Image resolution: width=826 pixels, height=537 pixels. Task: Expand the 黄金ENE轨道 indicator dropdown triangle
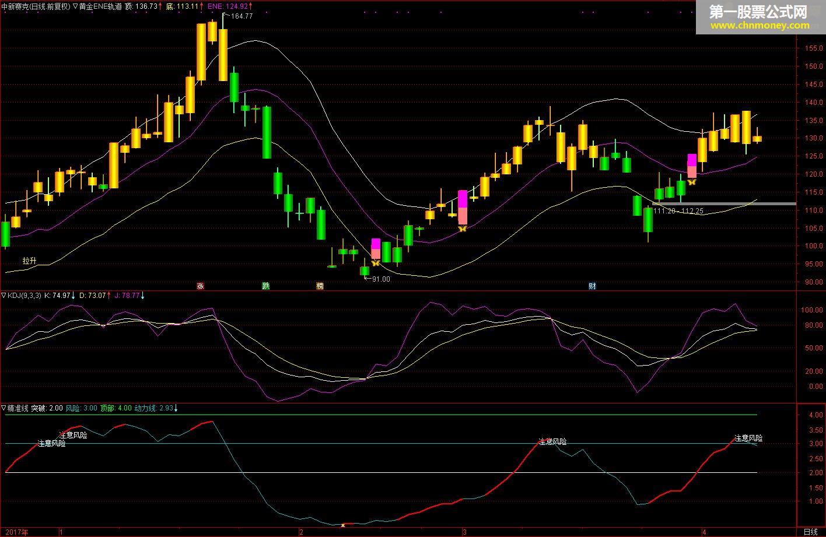click(x=75, y=6)
